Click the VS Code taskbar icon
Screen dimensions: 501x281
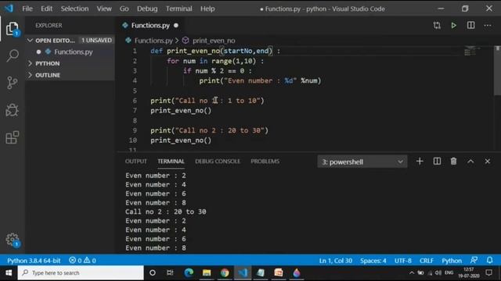[x=243, y=273]
